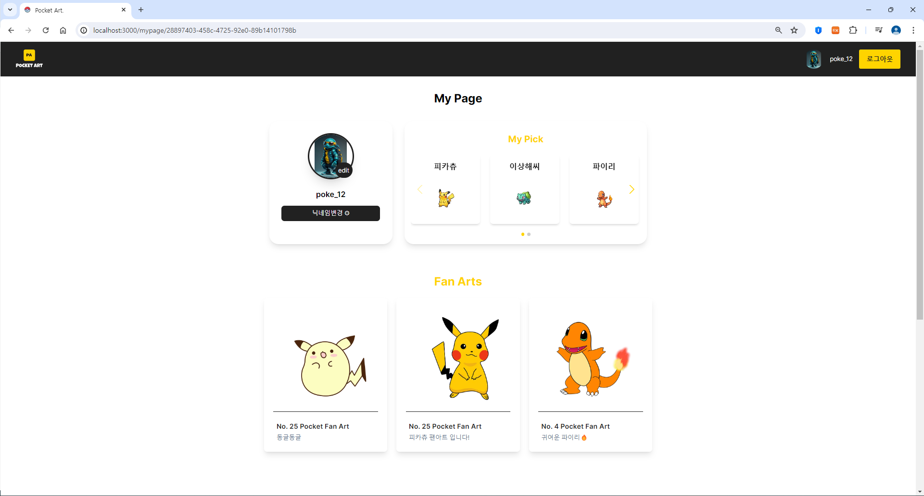
Task: Open the header profile avatar next to poke_12
Action: tap(814, 59)
